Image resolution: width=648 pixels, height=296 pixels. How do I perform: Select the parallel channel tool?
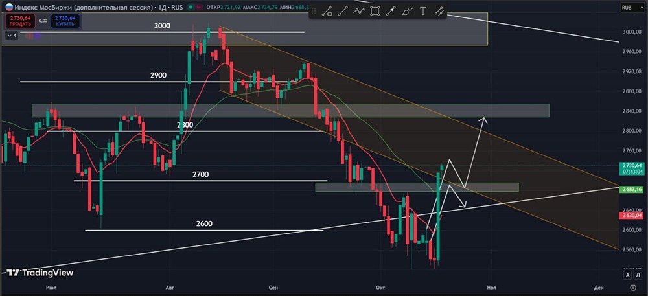point(439,12)
